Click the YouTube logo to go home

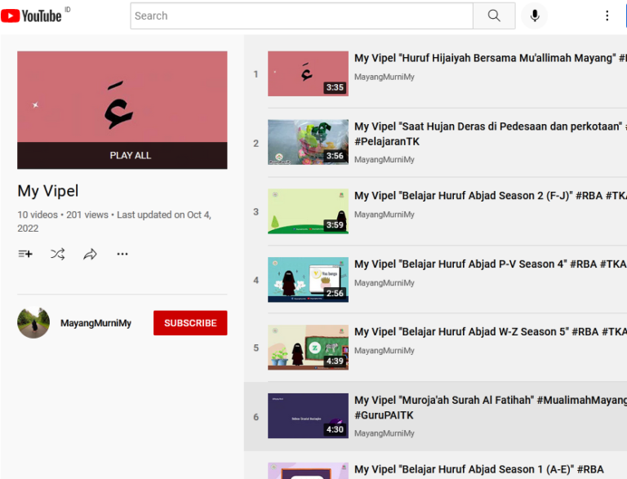coord(33,16)
